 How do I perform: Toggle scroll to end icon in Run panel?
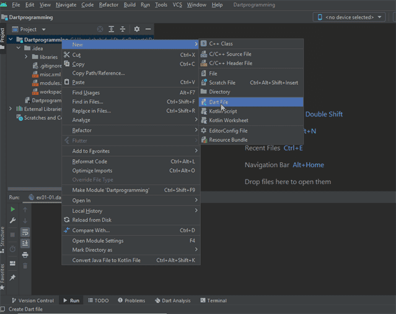pos(25,243)
